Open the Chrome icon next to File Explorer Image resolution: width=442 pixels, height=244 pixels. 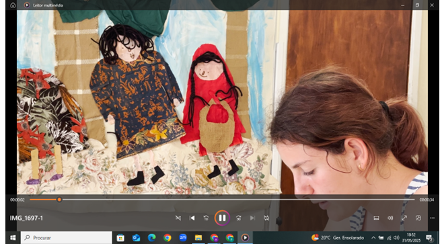tap(214, 237)
